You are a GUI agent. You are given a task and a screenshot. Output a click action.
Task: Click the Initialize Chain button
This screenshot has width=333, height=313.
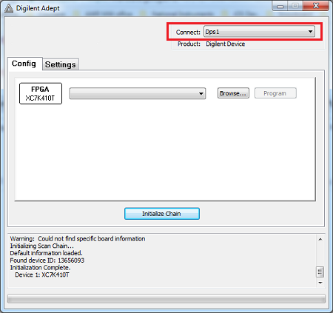tap(162, 214)
